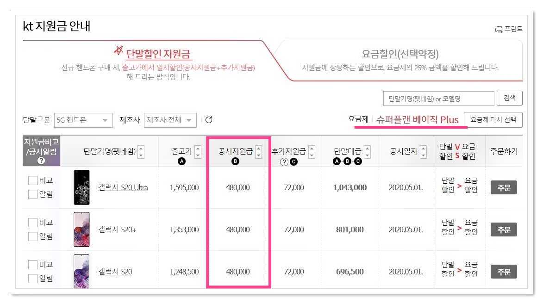Click 주문 for 갤럭시 S20 Ultra
The height and width of the screenshot is (304, 543).
504,188
